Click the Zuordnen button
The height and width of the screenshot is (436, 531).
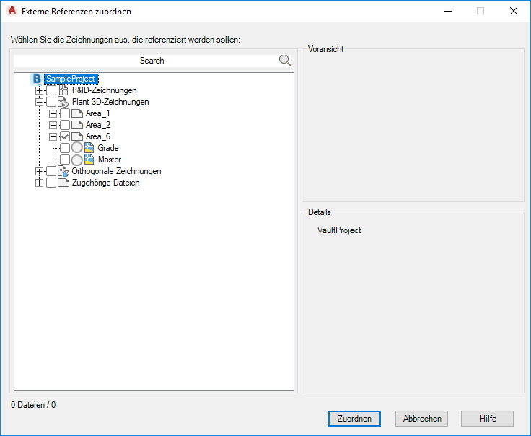click(354, 419)
